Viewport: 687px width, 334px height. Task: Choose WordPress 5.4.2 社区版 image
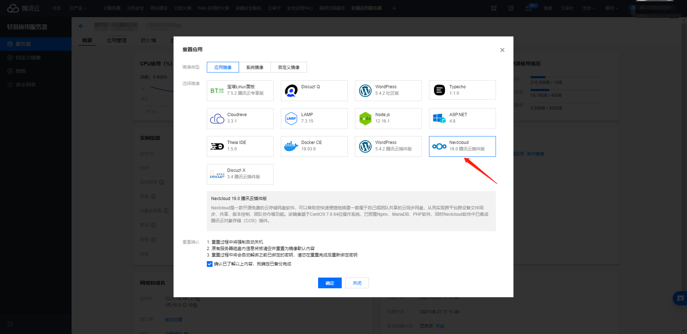[x=388, y=91]
